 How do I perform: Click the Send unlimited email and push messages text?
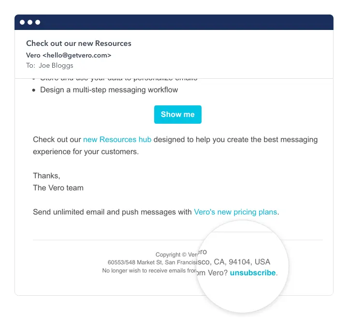click(112, 212)
